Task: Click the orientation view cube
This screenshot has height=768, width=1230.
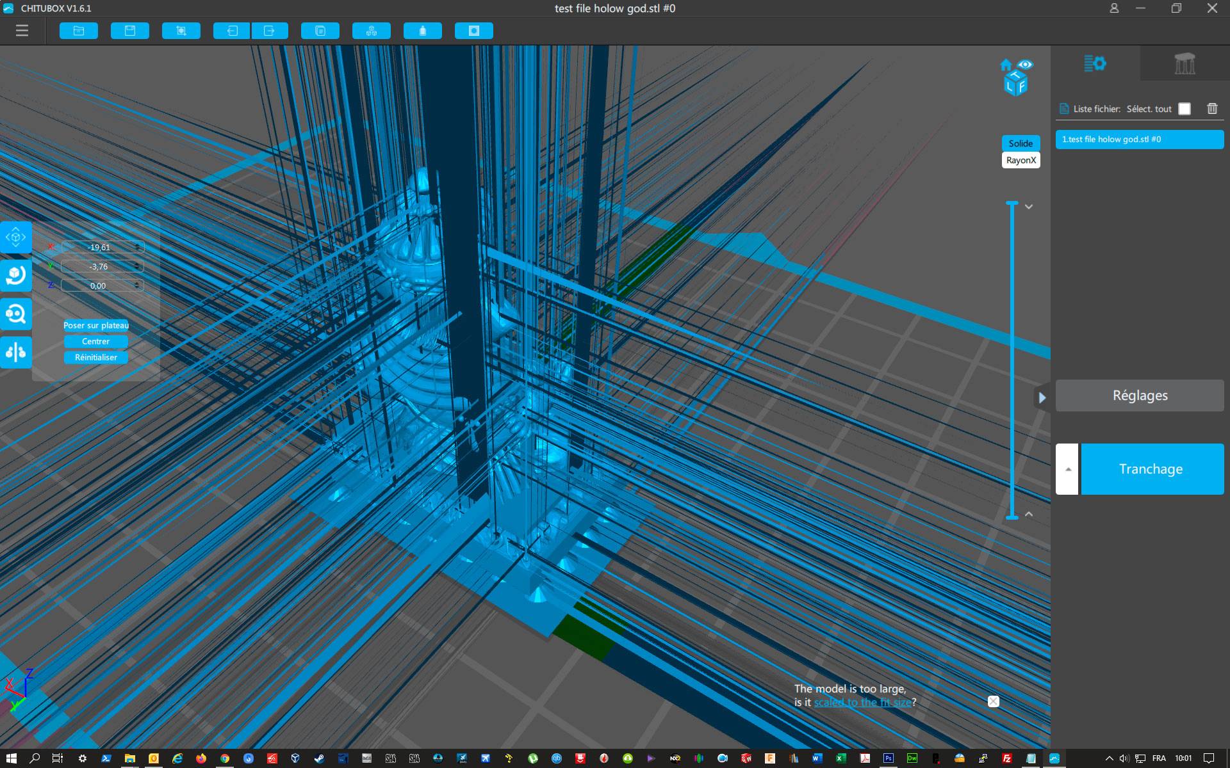Action: tap(1016, 84)
